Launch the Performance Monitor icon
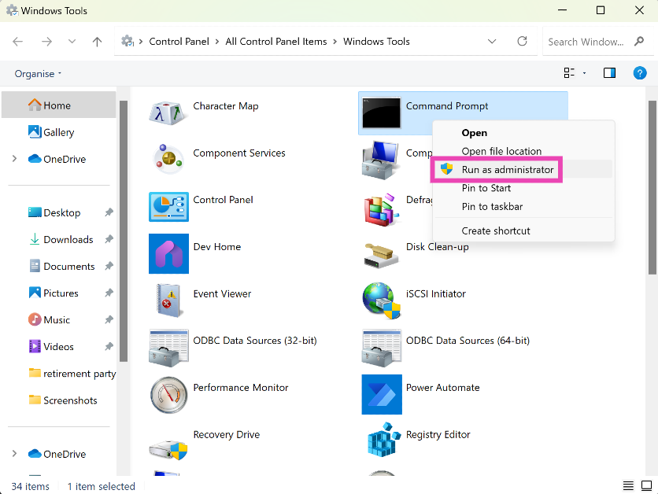 (x=168, y=393)
